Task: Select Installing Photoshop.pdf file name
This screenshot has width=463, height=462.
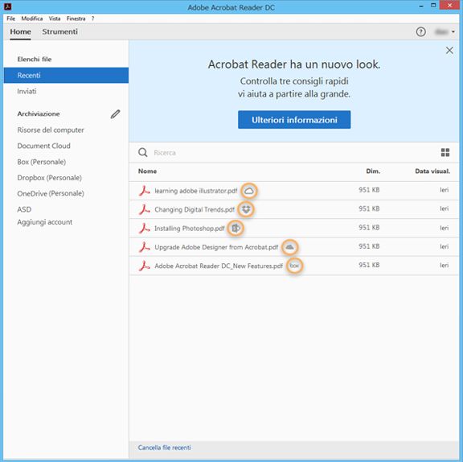Action: (x=190, y=229)
